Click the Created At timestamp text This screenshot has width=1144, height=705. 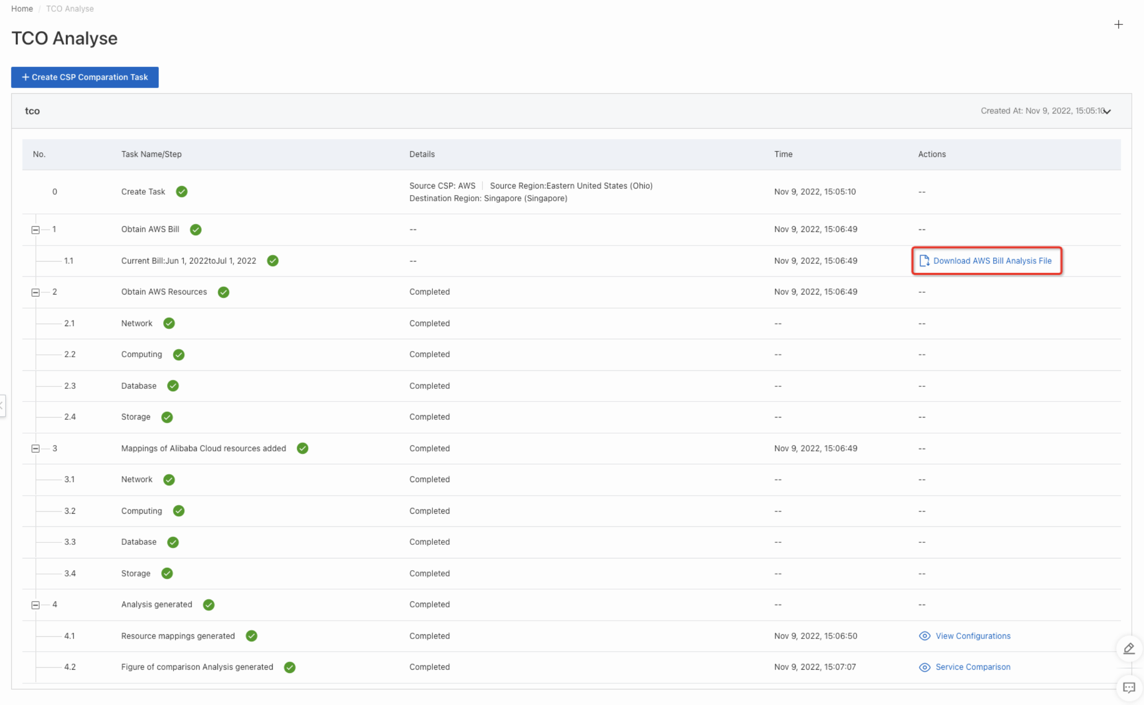click(x=1043, y=111)
